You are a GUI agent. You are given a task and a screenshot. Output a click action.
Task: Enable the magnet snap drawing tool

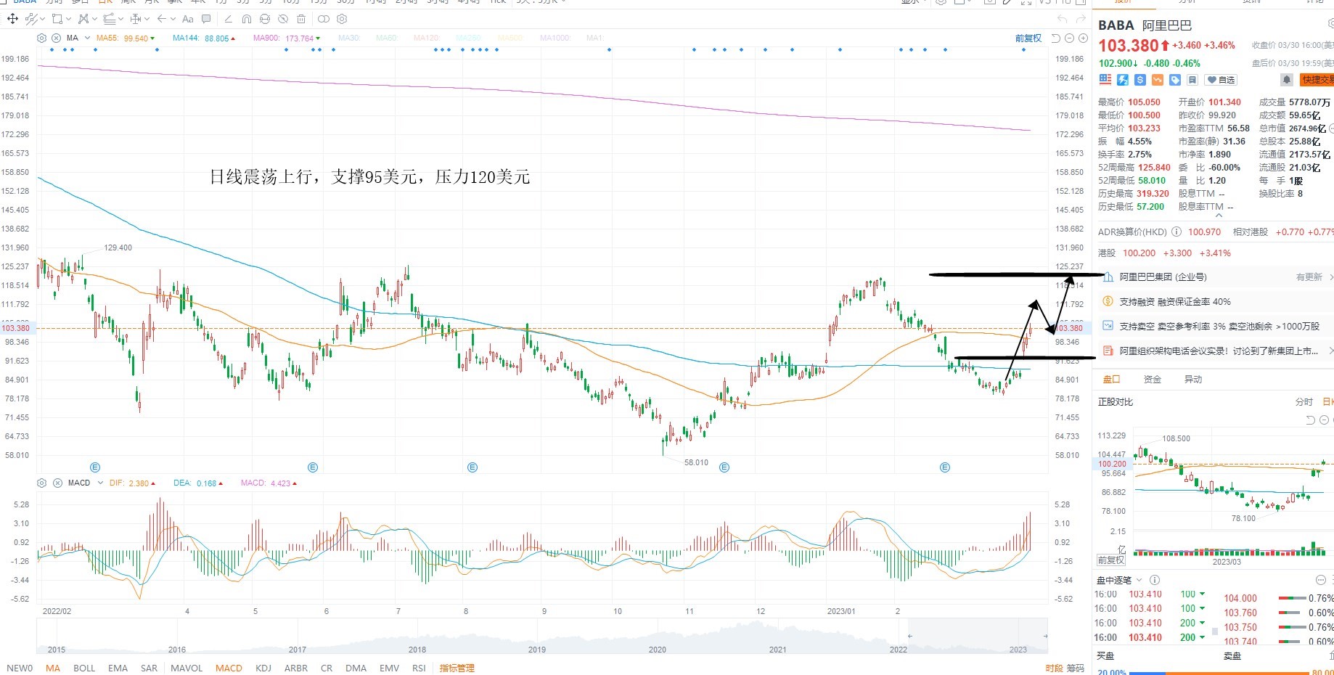[247, 19]
